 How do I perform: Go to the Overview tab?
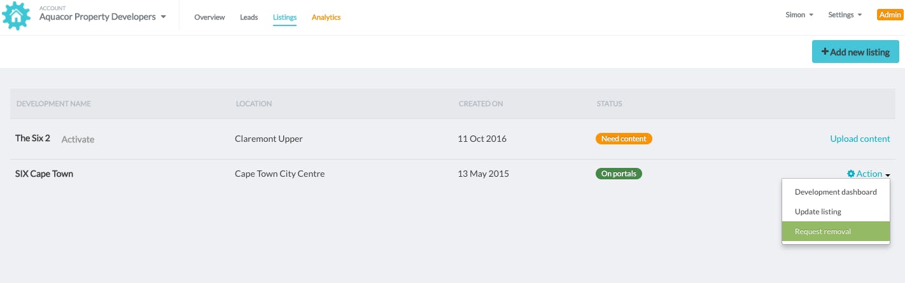pos(209,17)
